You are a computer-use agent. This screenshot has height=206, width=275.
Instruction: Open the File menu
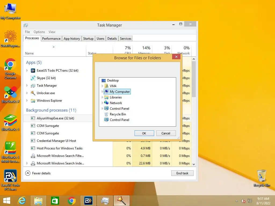click(27, 32)
